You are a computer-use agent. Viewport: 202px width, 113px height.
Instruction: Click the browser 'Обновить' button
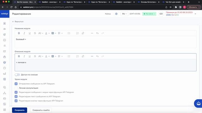click(194, 7)
